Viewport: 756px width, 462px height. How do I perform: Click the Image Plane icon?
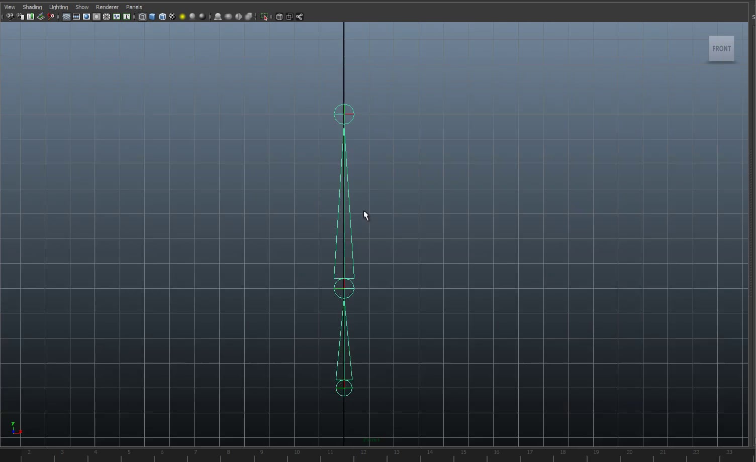point(41,17)
